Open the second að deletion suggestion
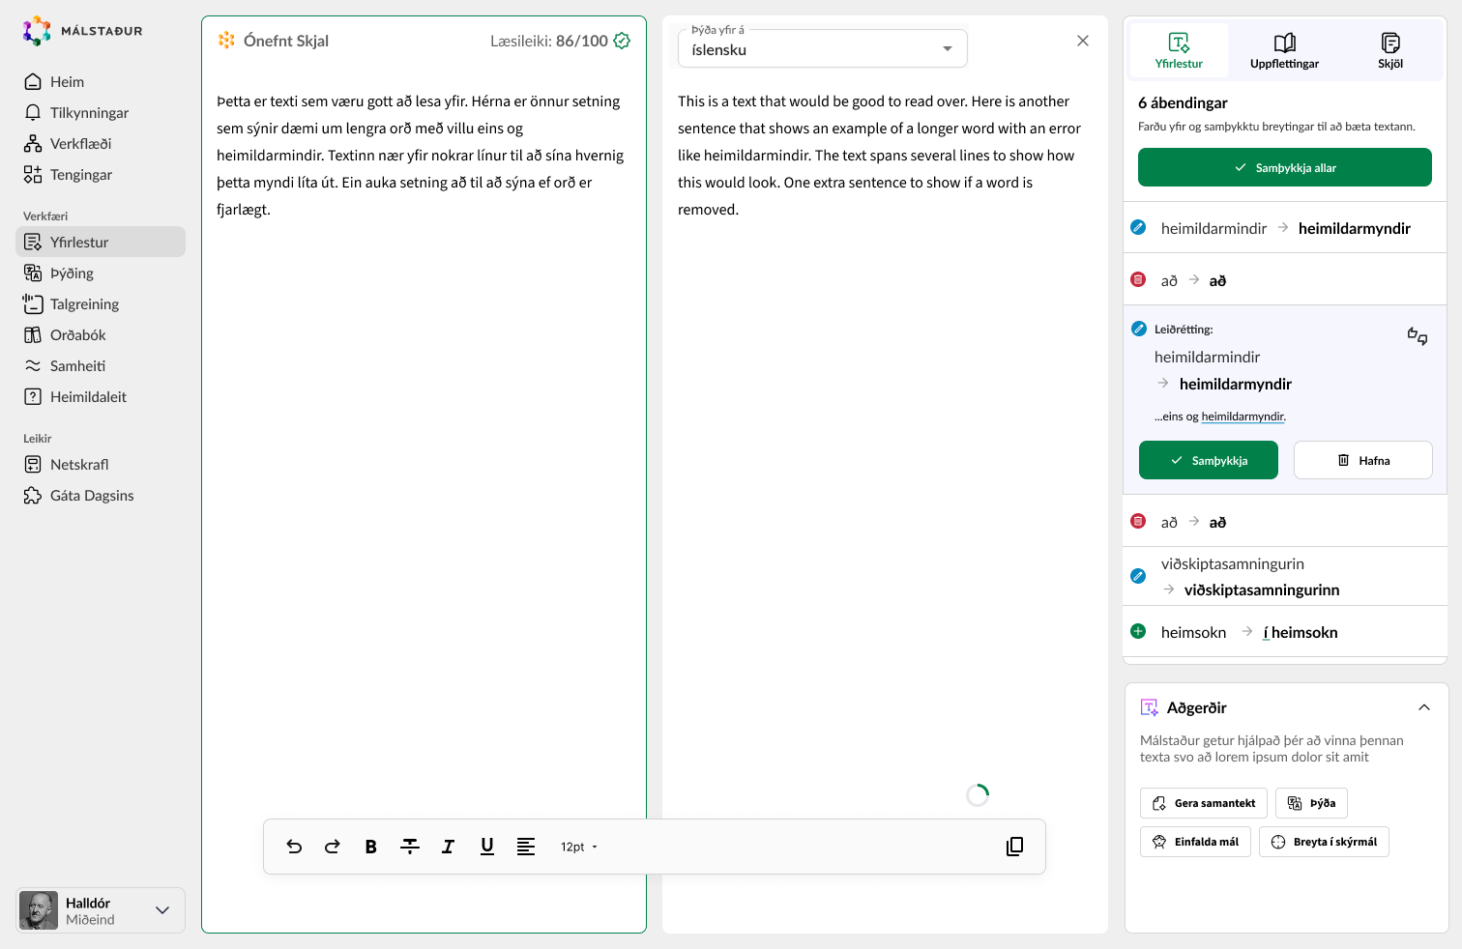The image size is (1462, 949). tap(1285, 522)
